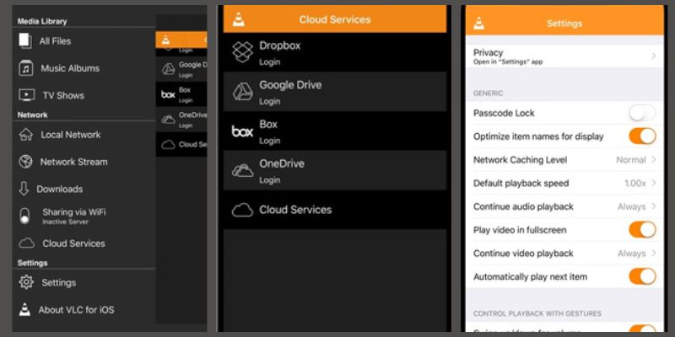675x337 pixels.
Task: Open All Files icon in Media Library
Action: pyautogui.click(x=25, y=41)
